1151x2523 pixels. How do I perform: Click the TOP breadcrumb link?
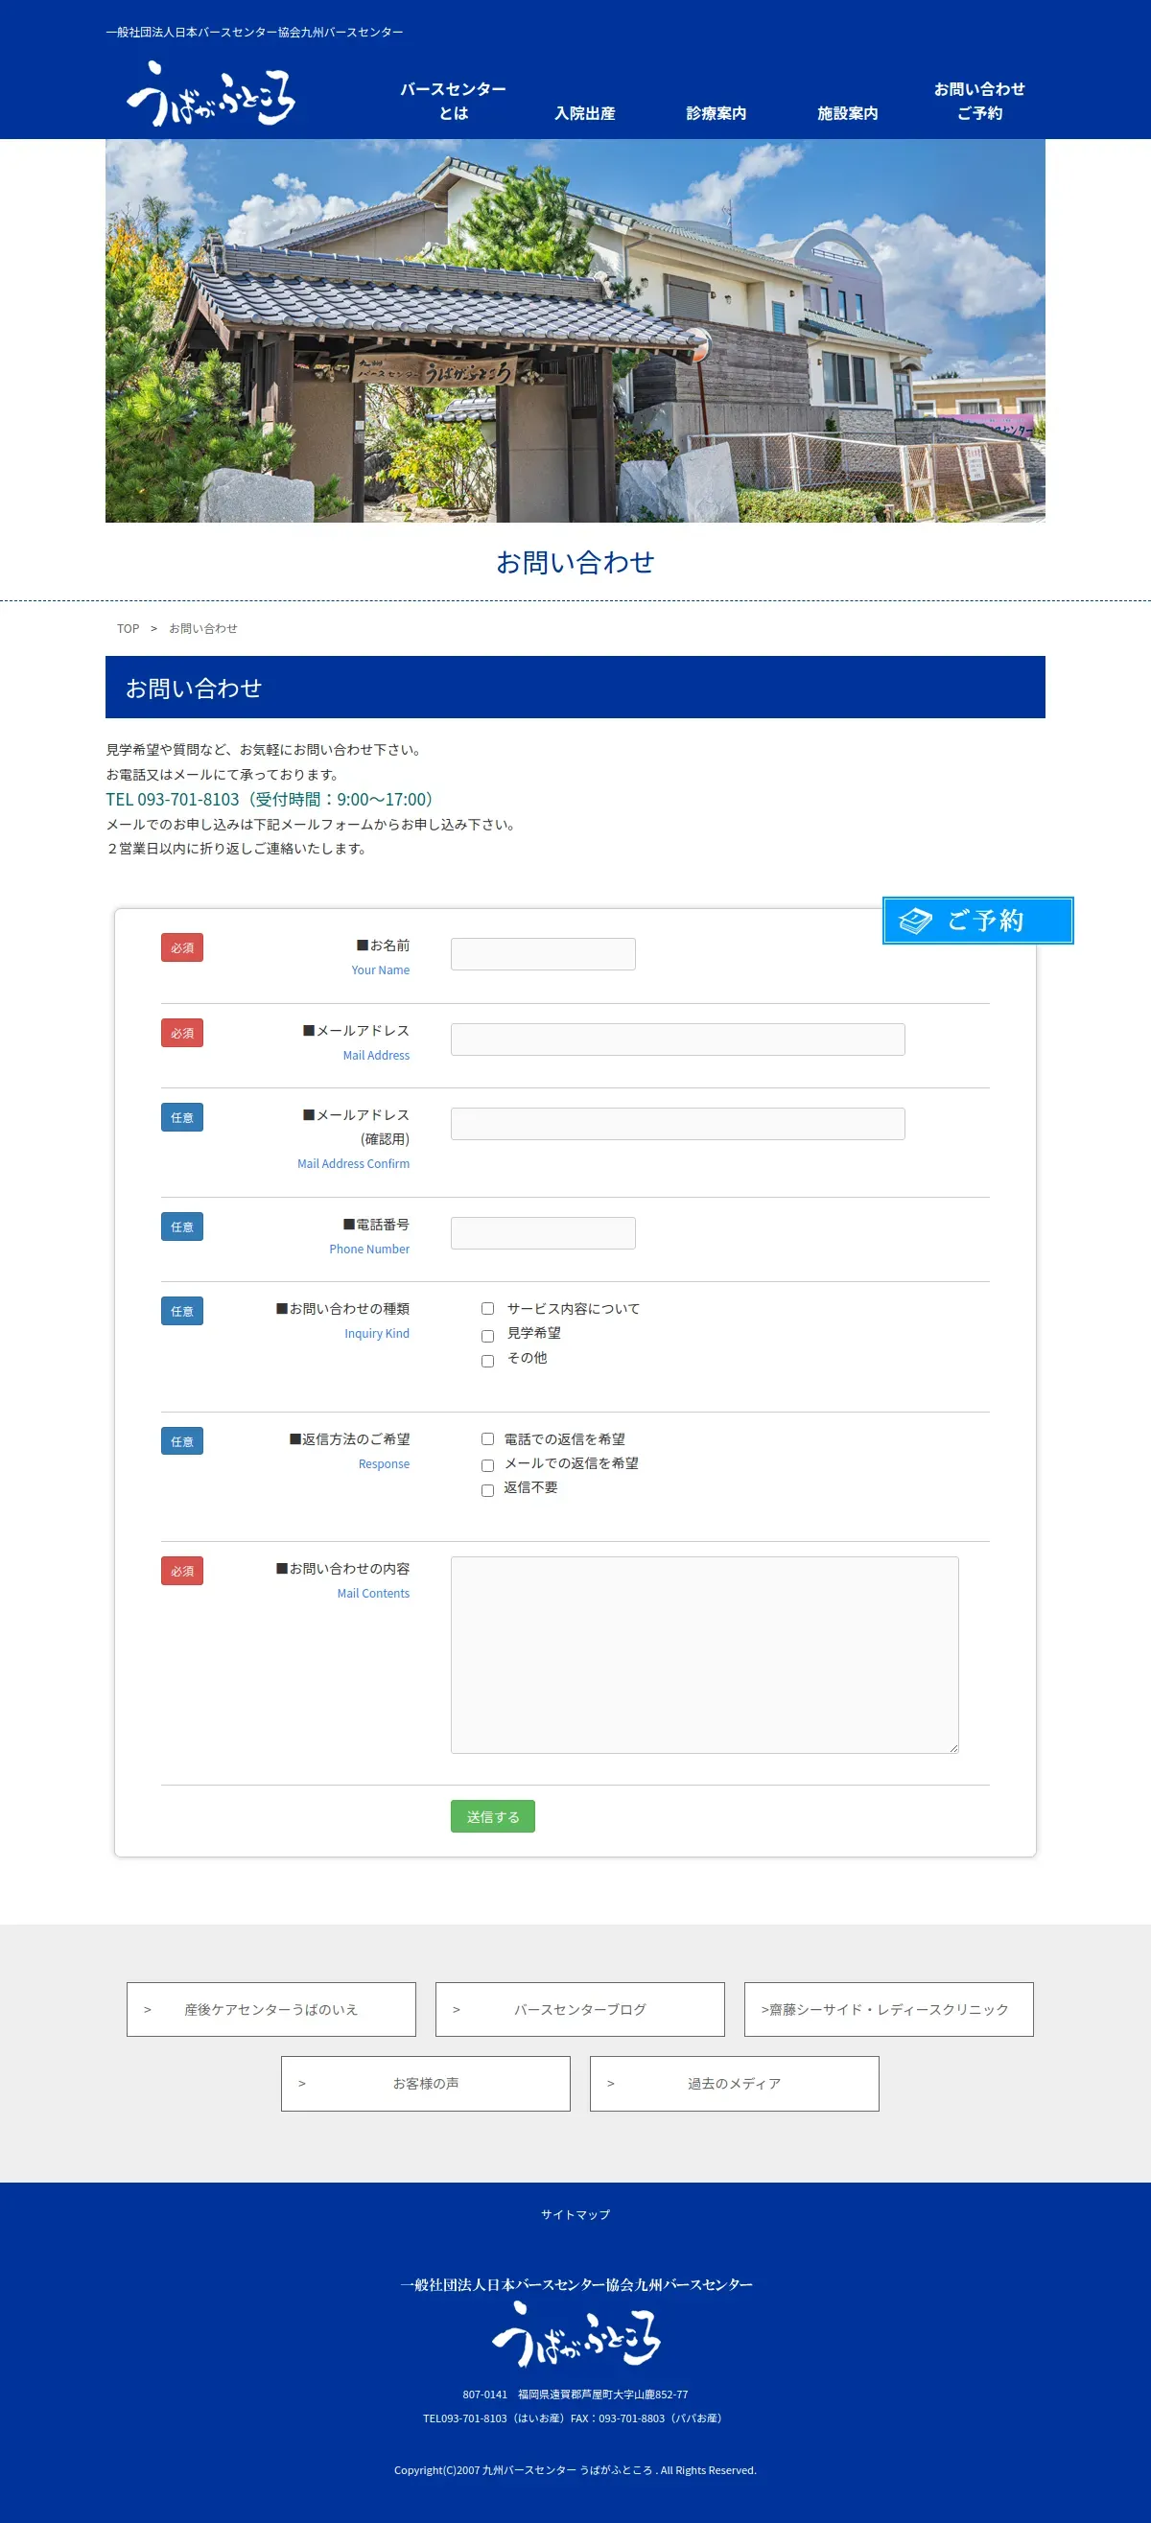[129, 629]
